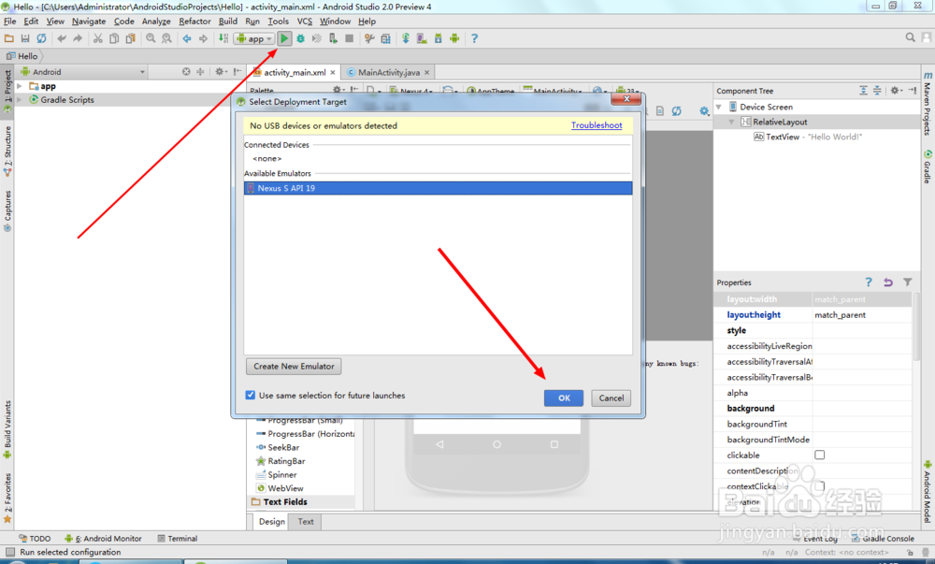Select SeekBar in the palette
Image resolution: width=935 pixels, height=564 pixels.
click(x=283, y=447)
